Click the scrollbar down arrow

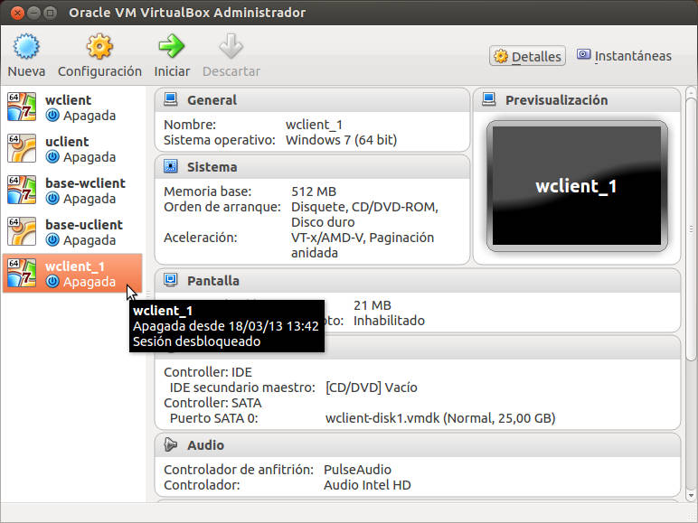[691, 495]
